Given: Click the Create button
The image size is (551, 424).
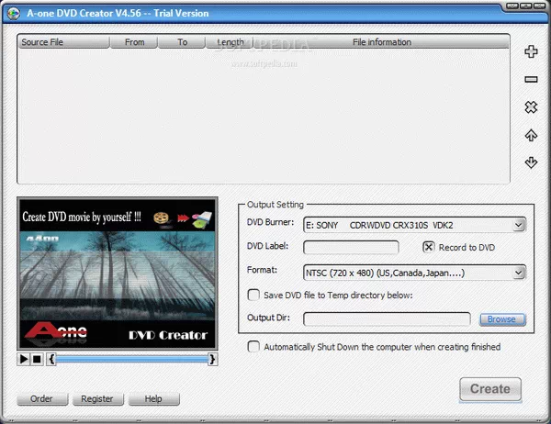Looking at the screenshot, I should [490, 389].
